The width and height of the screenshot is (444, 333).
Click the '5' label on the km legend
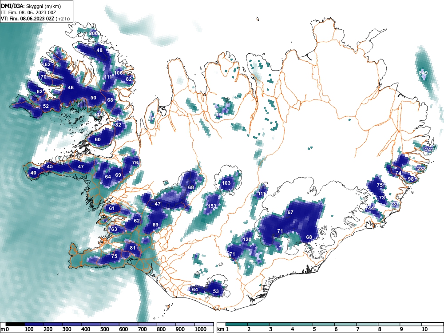click(314, 329)
